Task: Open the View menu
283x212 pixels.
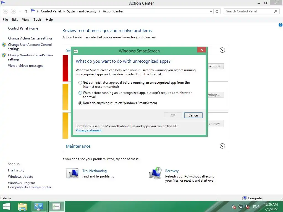Action: 25,20
